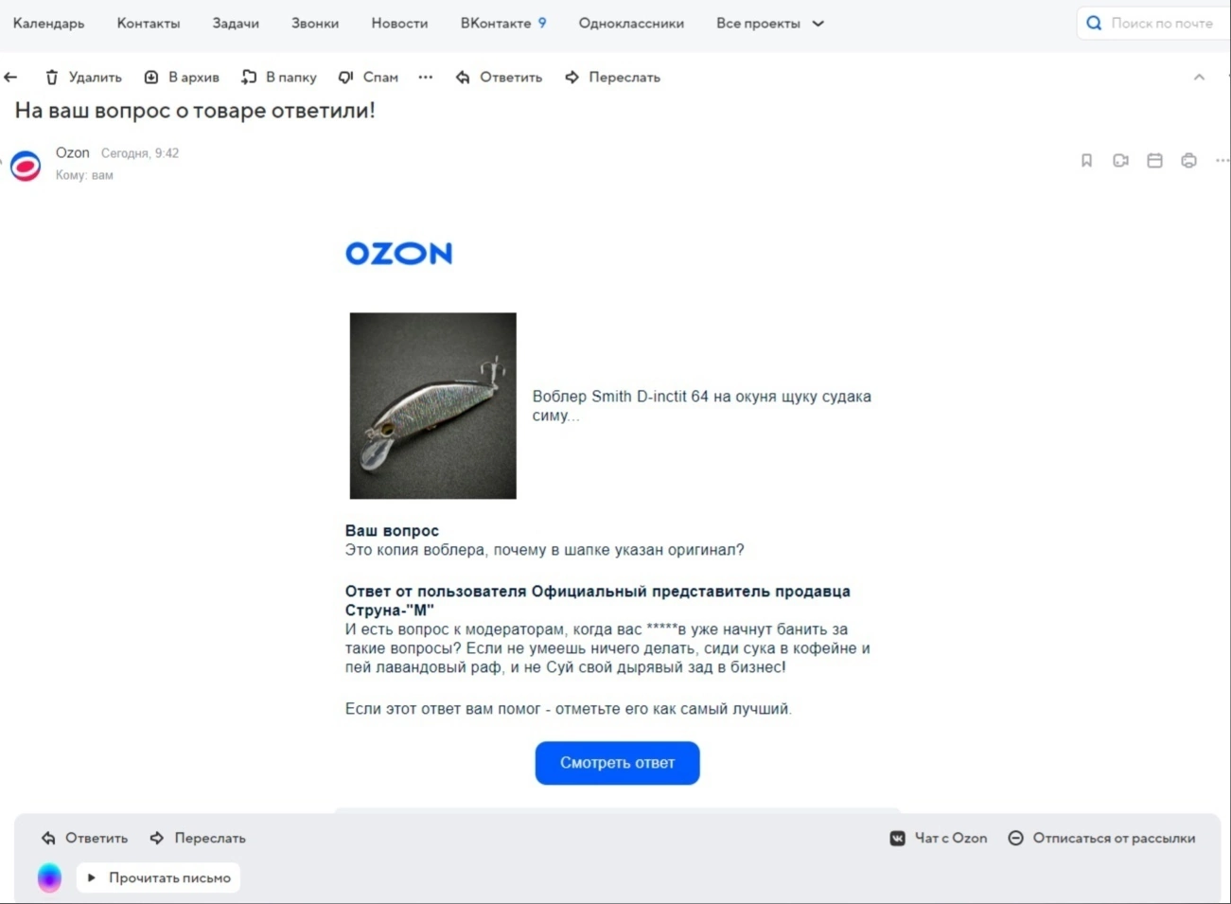Click the email subject heading

pos(195,111)
